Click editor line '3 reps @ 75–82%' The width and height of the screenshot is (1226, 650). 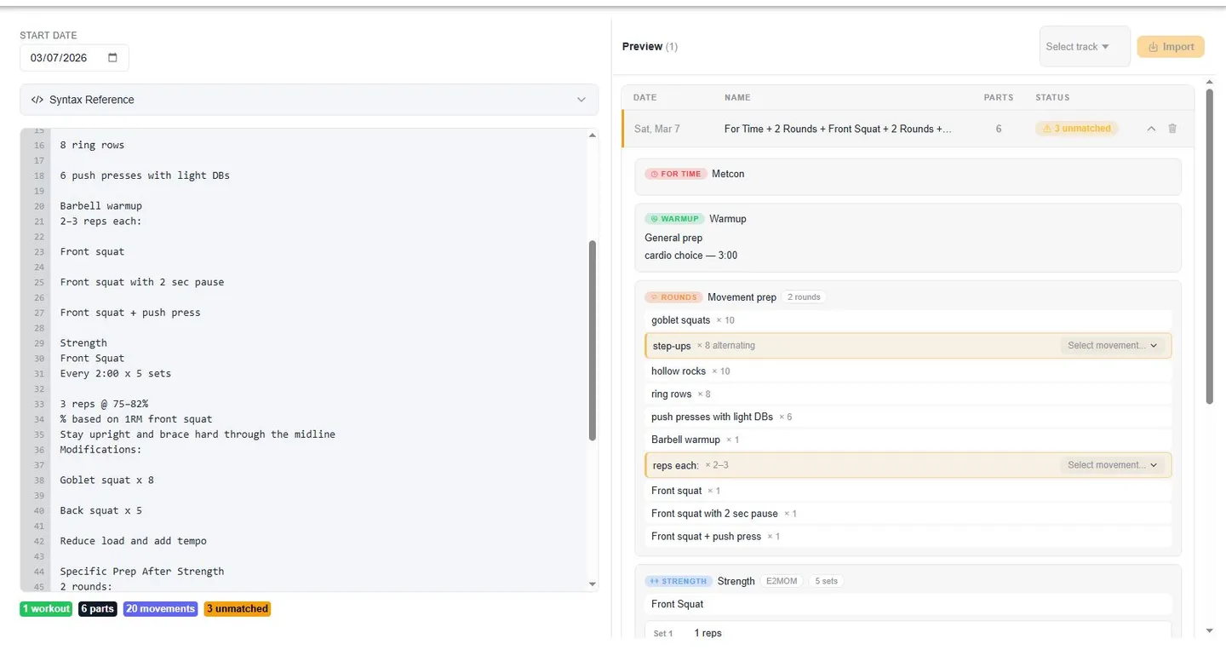[104, 404]
